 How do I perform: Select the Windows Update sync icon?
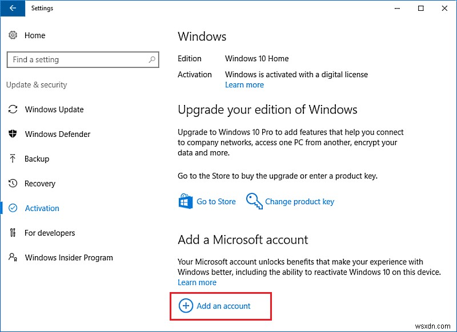tap(13, 110)
